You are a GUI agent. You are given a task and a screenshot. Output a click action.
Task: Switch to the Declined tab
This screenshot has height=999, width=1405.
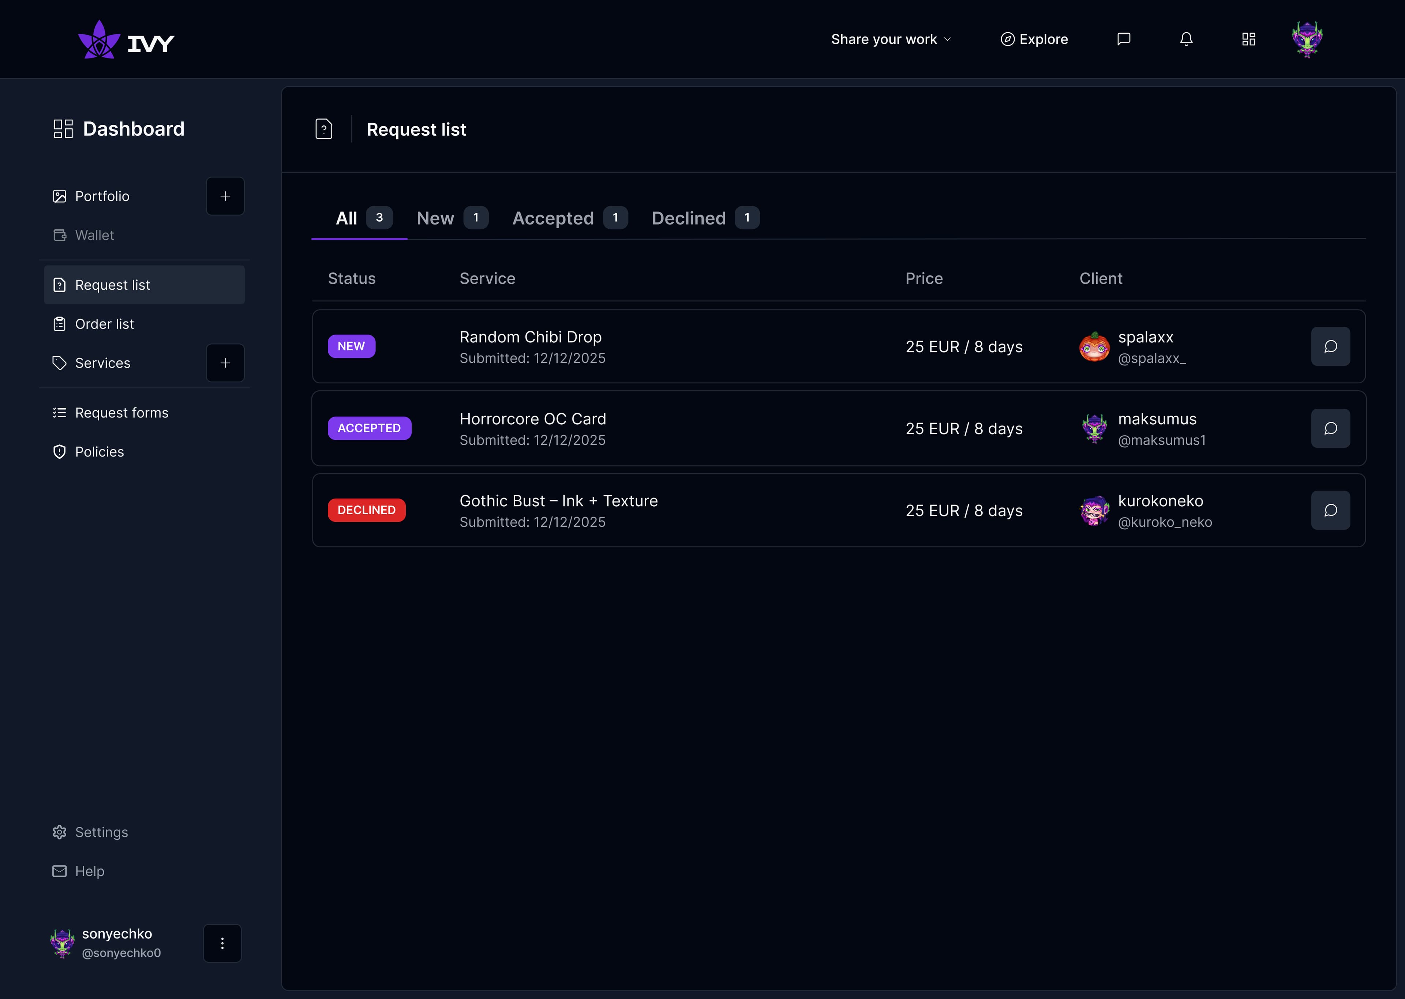coord(705,218)
